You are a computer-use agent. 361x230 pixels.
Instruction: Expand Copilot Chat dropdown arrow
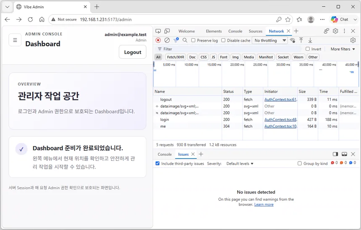tap(355, 20)
